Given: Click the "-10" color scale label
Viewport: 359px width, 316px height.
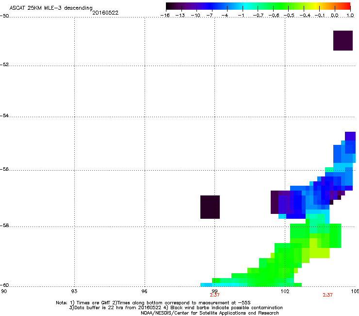Looking at the screenshot, I should tap(196, 16).
